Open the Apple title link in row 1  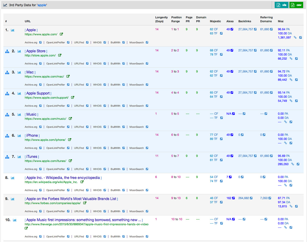(x=31, y=30)
